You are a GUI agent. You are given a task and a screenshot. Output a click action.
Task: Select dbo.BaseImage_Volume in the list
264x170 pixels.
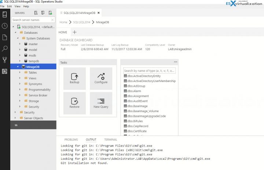(143, 111)
